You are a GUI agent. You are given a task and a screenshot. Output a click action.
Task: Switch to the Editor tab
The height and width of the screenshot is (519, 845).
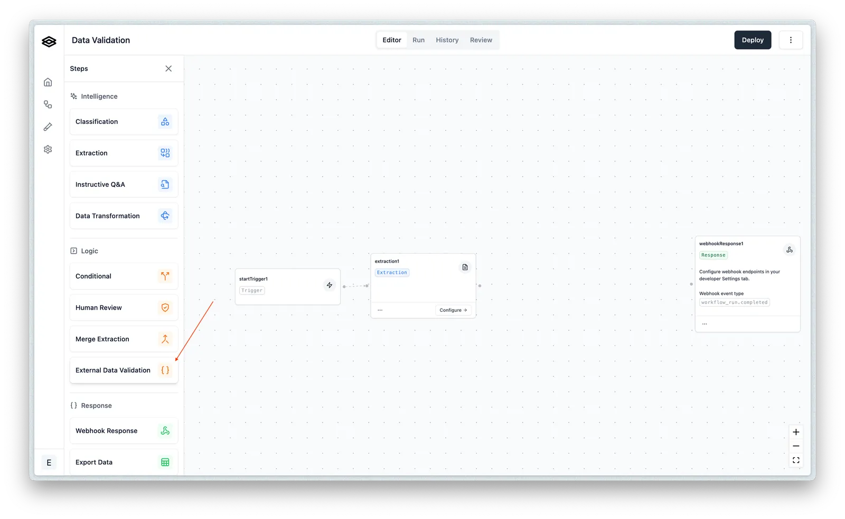(x=392, y=40)
